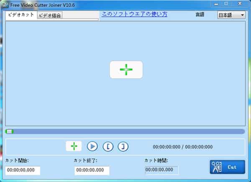Set cut end with right bracket button
251x182 pixels.
coord(123,146)
